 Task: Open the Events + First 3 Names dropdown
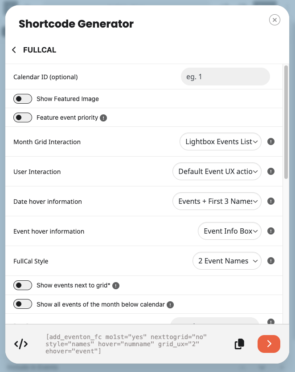[217, 201]
